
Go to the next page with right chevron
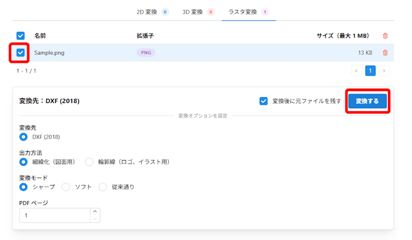(x=384, y=71)
